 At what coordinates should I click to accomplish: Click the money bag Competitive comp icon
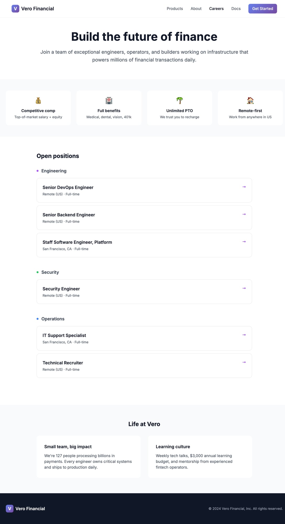pyautogui.click(x=38, y=101)
